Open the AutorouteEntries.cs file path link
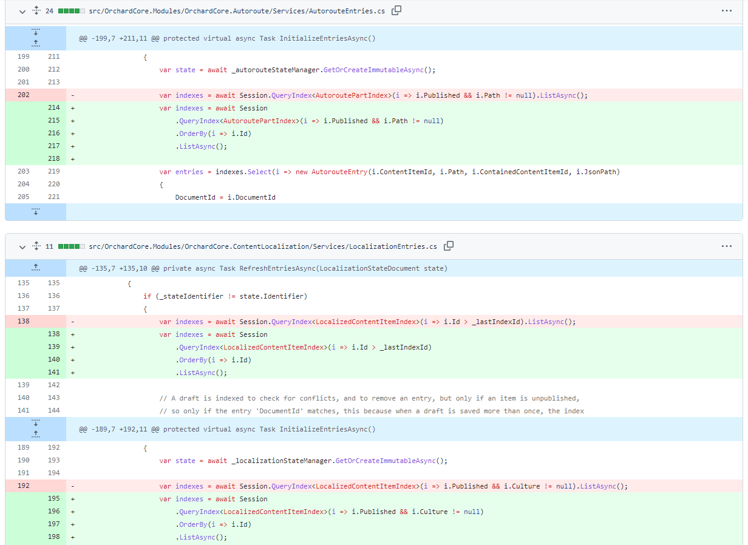This screenshot has width=748, height=545. pyautogui.click(x=237, y=11)
